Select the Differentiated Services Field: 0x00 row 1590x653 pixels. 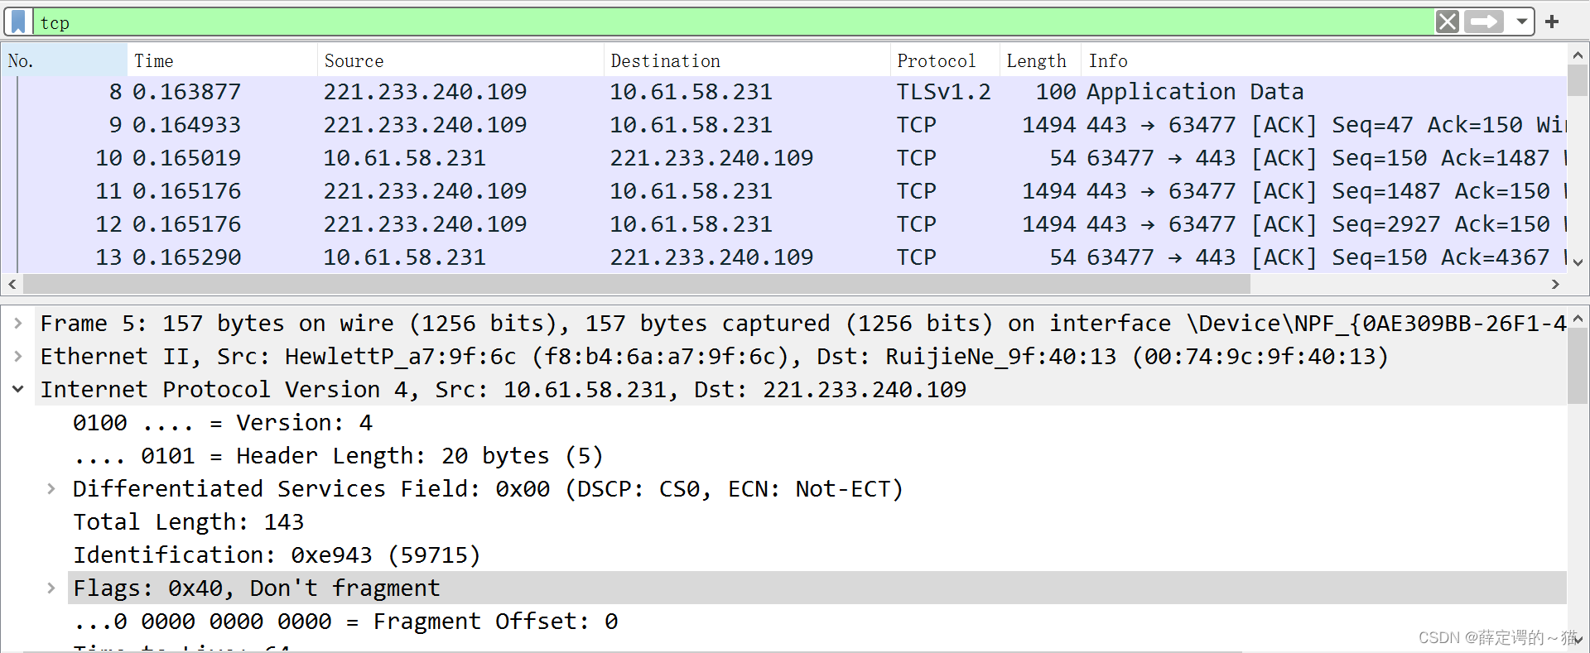(x=488, y=489)
